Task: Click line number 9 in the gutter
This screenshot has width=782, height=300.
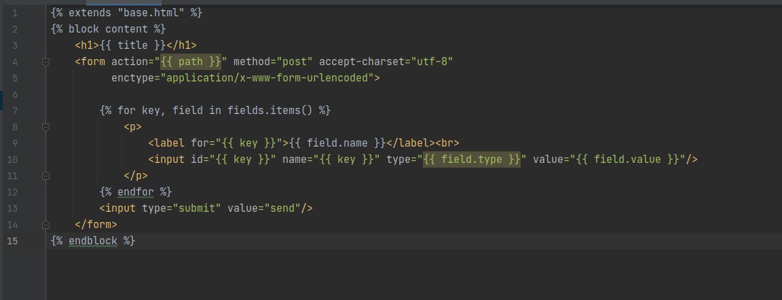Action: pos(15,143)
